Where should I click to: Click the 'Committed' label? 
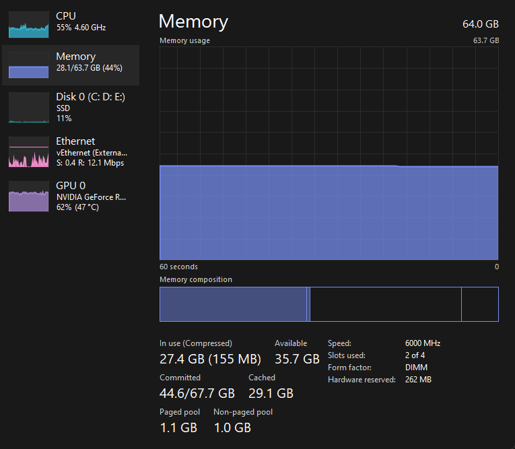[x=180, y=378]
